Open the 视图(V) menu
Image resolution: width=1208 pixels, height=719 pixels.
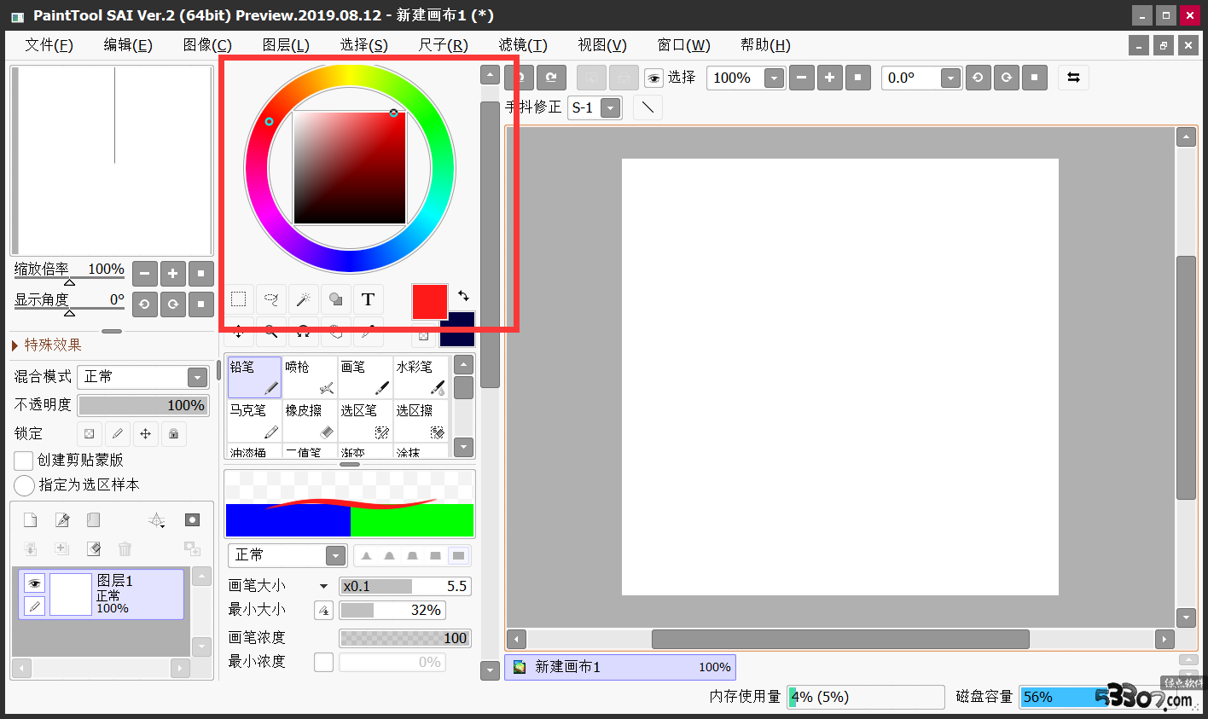(x=602, y=45)
